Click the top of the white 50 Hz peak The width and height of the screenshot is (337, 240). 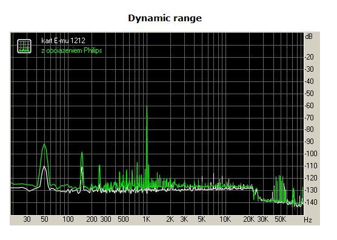(x=44, y=166)
